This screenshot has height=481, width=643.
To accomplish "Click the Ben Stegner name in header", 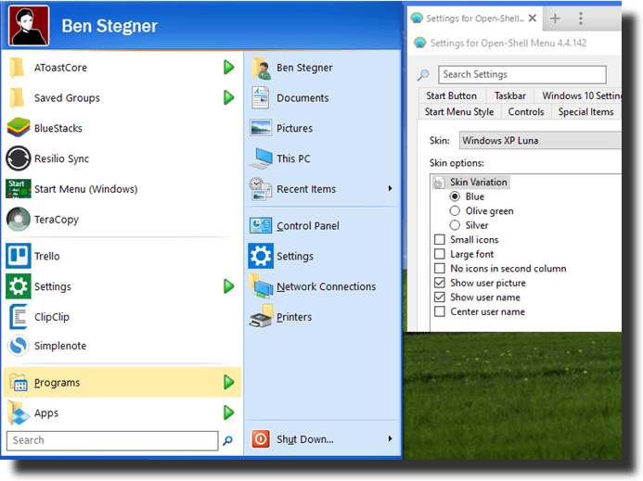I will pyautogui.click(x=109, y=26).
